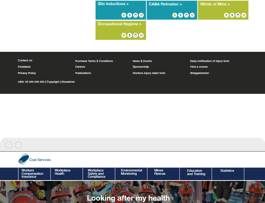
Task: Open the Site Inductions course tile
Action: [x=121, y=10]
